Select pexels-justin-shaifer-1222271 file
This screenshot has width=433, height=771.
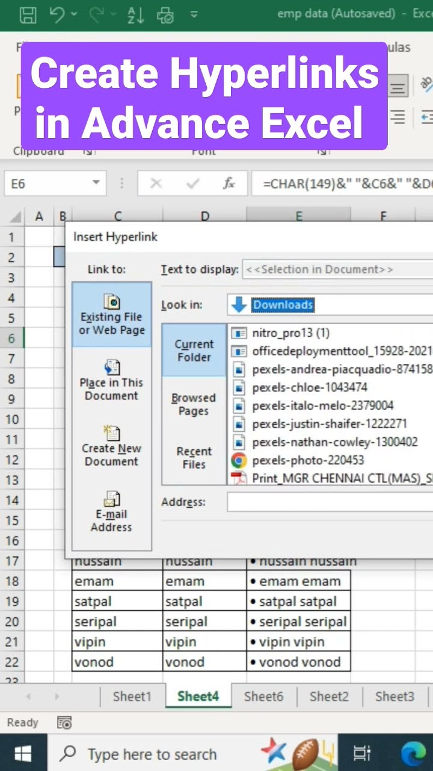click(x=319, y=424)
